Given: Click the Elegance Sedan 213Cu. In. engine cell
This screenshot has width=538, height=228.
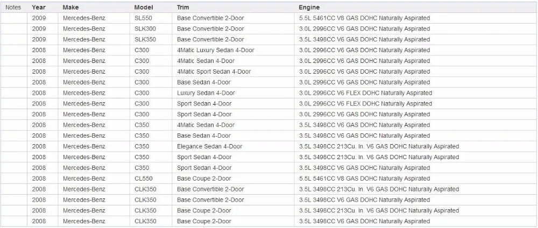Looking at the screenshot, I should (x=415, y=146).
